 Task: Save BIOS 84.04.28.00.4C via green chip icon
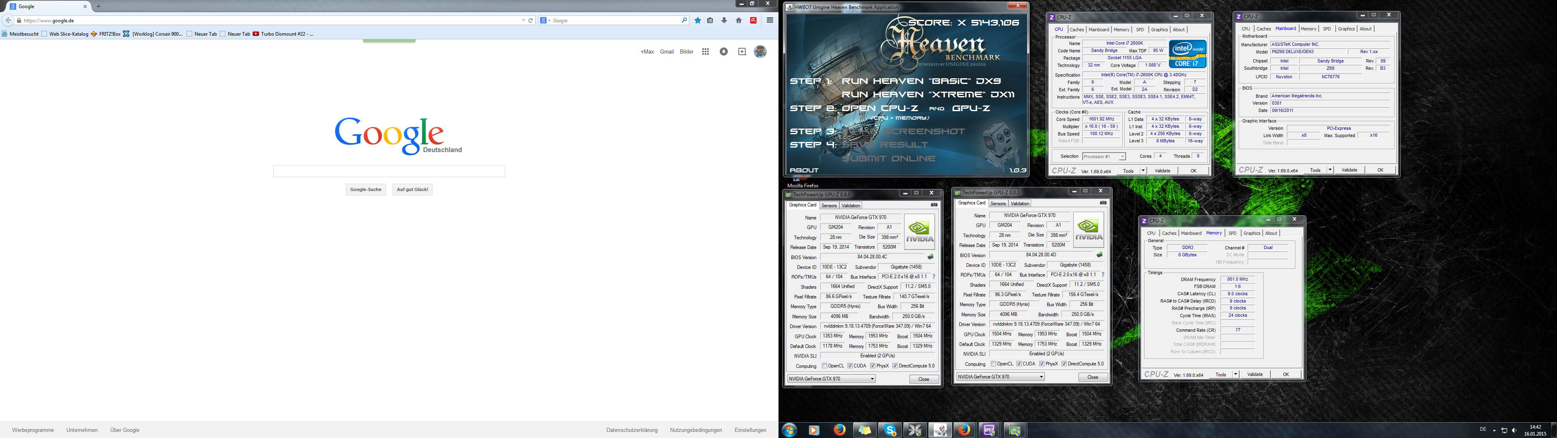(x=931, y=257)
